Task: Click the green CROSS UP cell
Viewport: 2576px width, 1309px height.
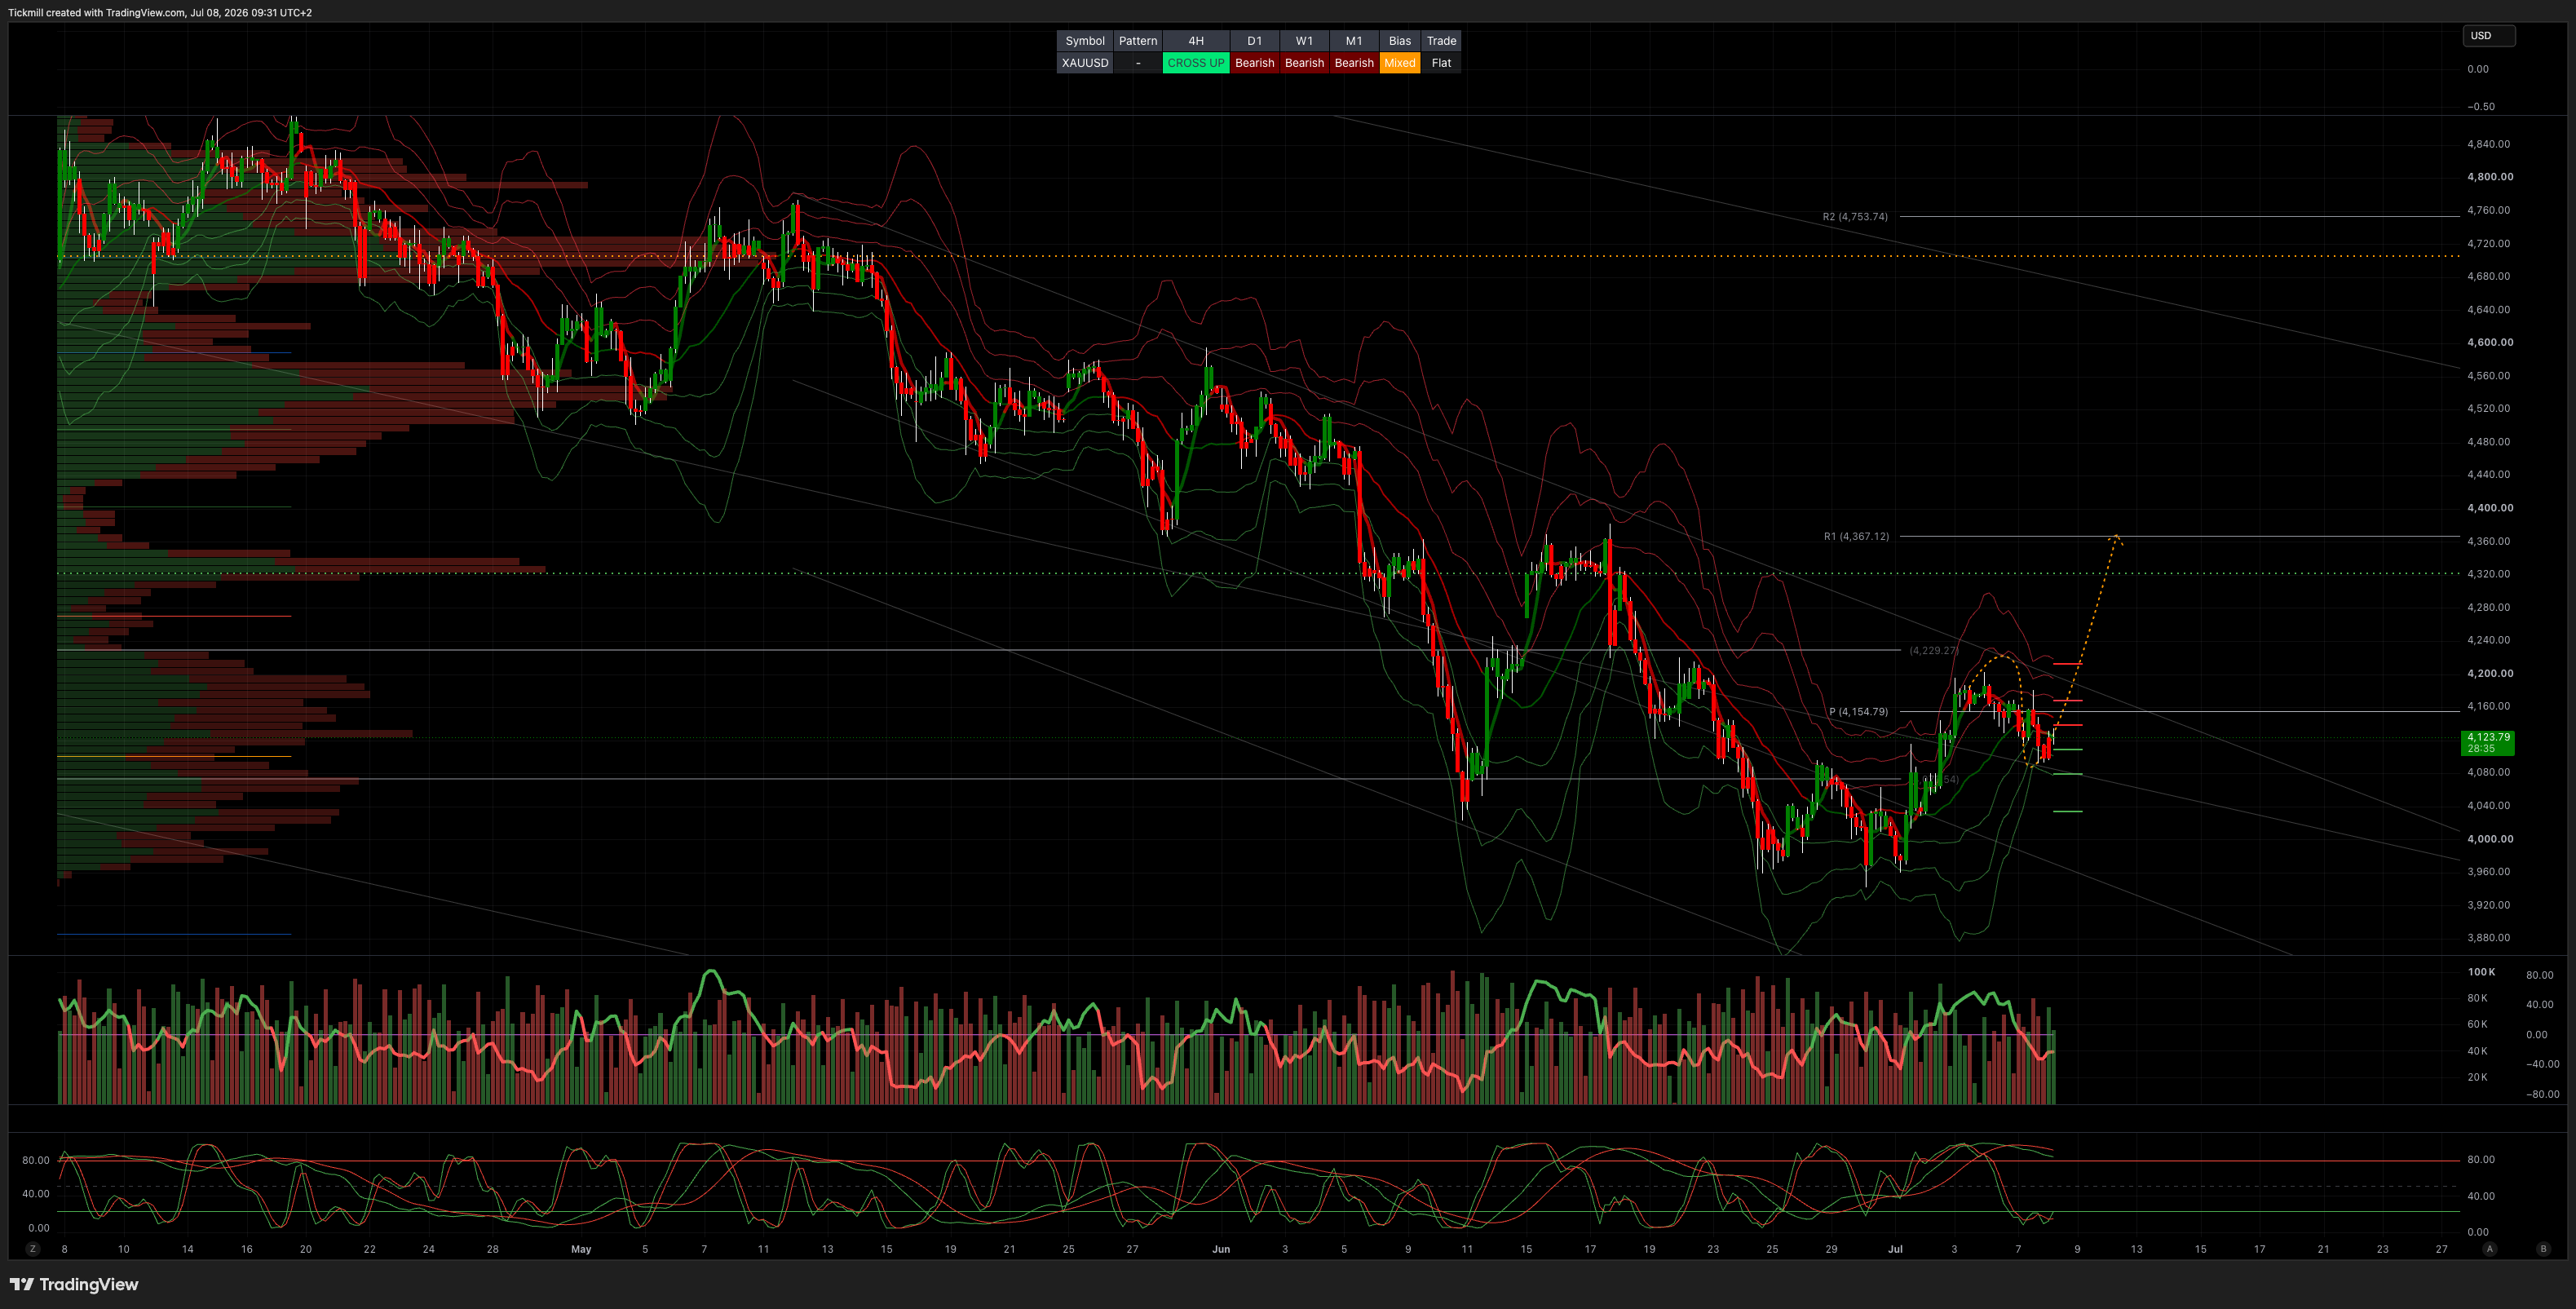Action: click(x=1196, y=63)
